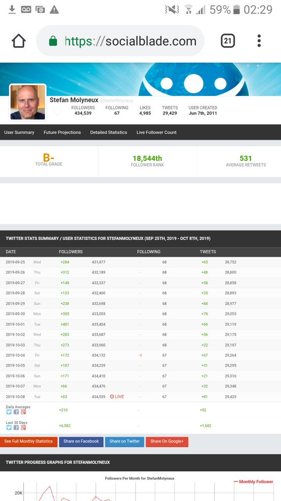281x501 pixels.
Task: Click the FOLLOWERS column header in stats table
Action: 71,252
